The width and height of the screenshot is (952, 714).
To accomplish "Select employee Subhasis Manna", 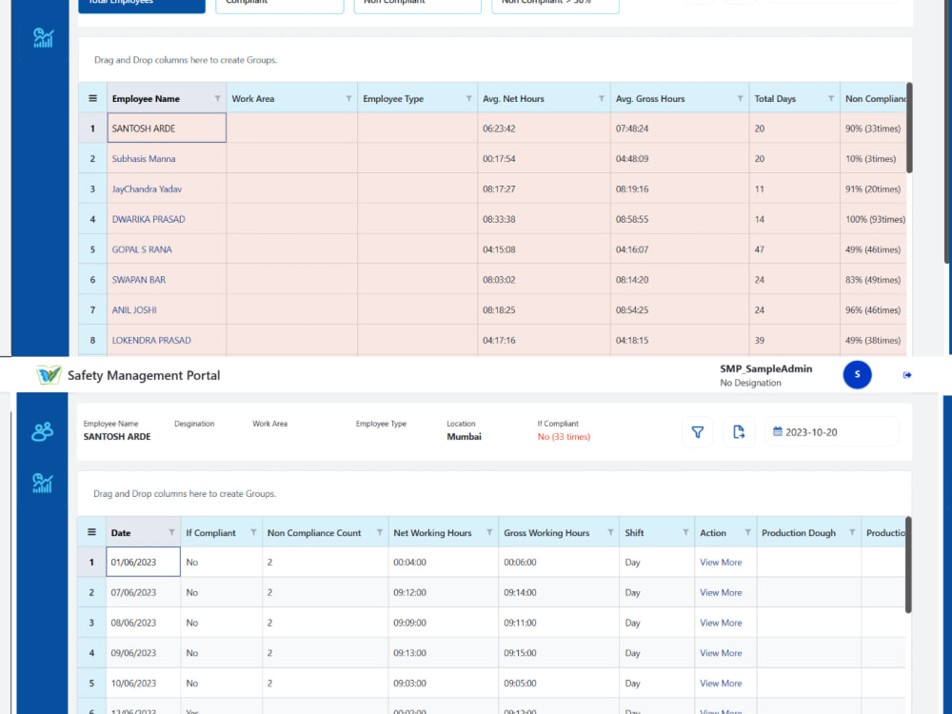I will (145, 158).
